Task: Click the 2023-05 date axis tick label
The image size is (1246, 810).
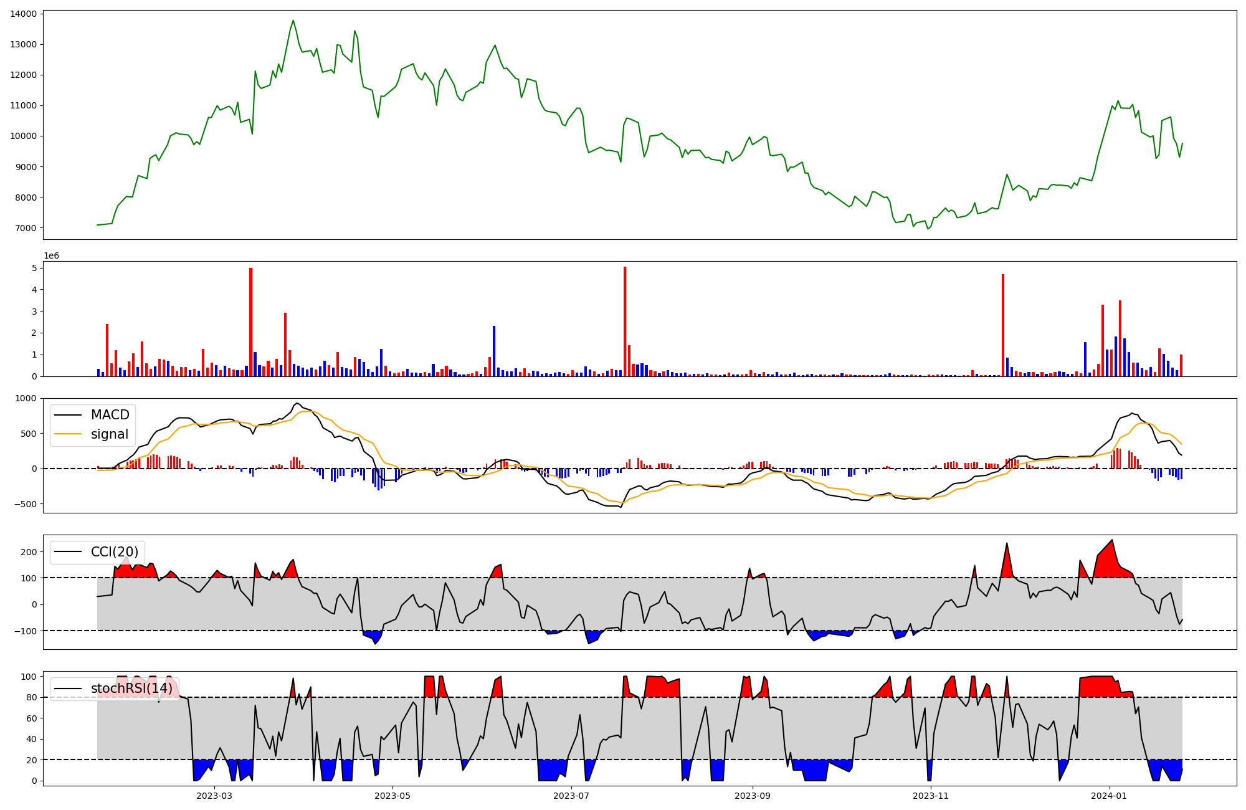Action: [x=392, y=796]
